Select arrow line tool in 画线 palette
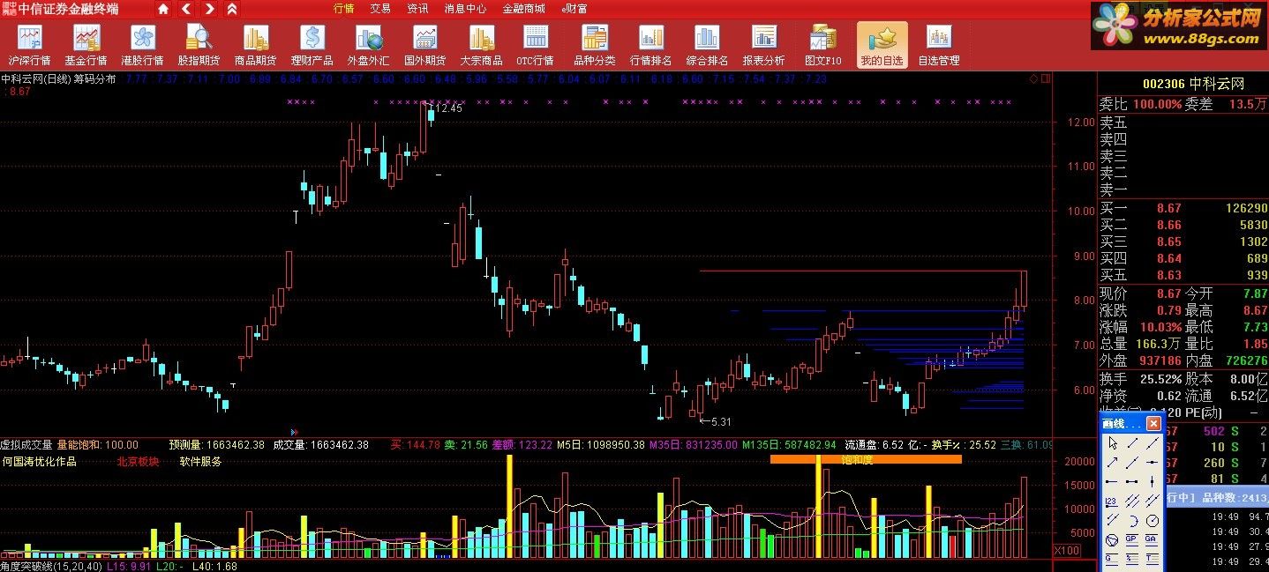Viewport: 1269px width, 572px height. tap(1113, 463)
